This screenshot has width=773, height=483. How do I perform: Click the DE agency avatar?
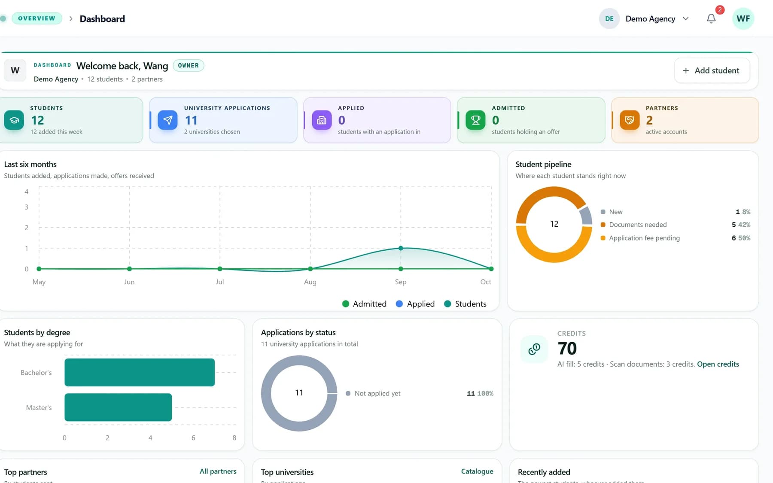tap(609, 18)
